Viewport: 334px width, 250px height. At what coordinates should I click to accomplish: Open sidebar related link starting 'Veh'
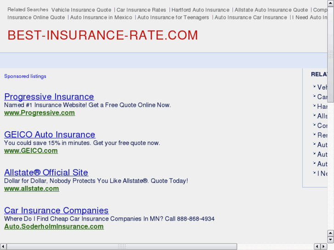coord(322,87)
